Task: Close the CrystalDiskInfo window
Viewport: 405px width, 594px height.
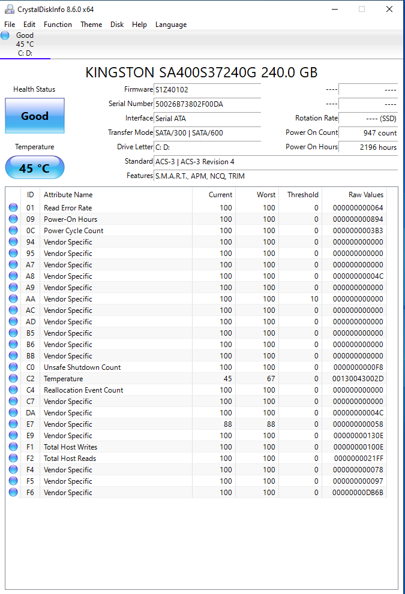Action: (x=389, y=9)
